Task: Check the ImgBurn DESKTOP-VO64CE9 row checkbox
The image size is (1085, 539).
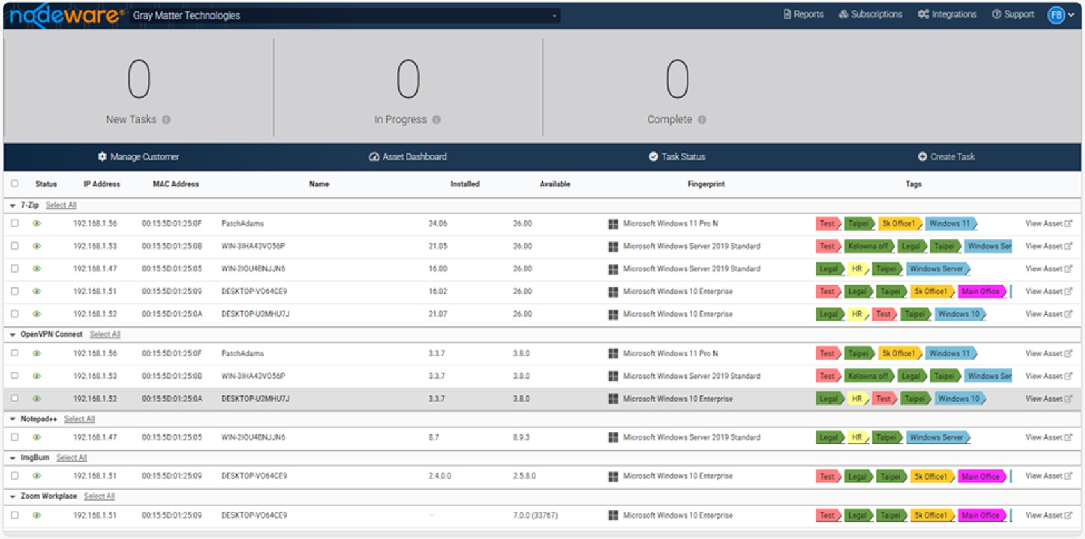Action: point(15,476)
